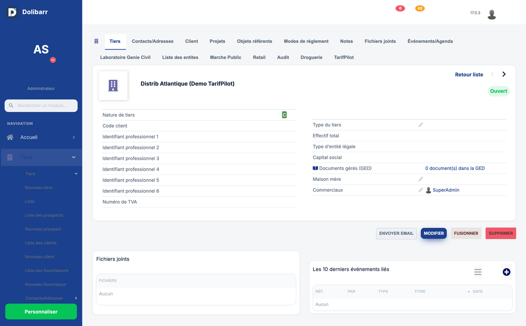Click the MODIFIER button

(434, 233)
